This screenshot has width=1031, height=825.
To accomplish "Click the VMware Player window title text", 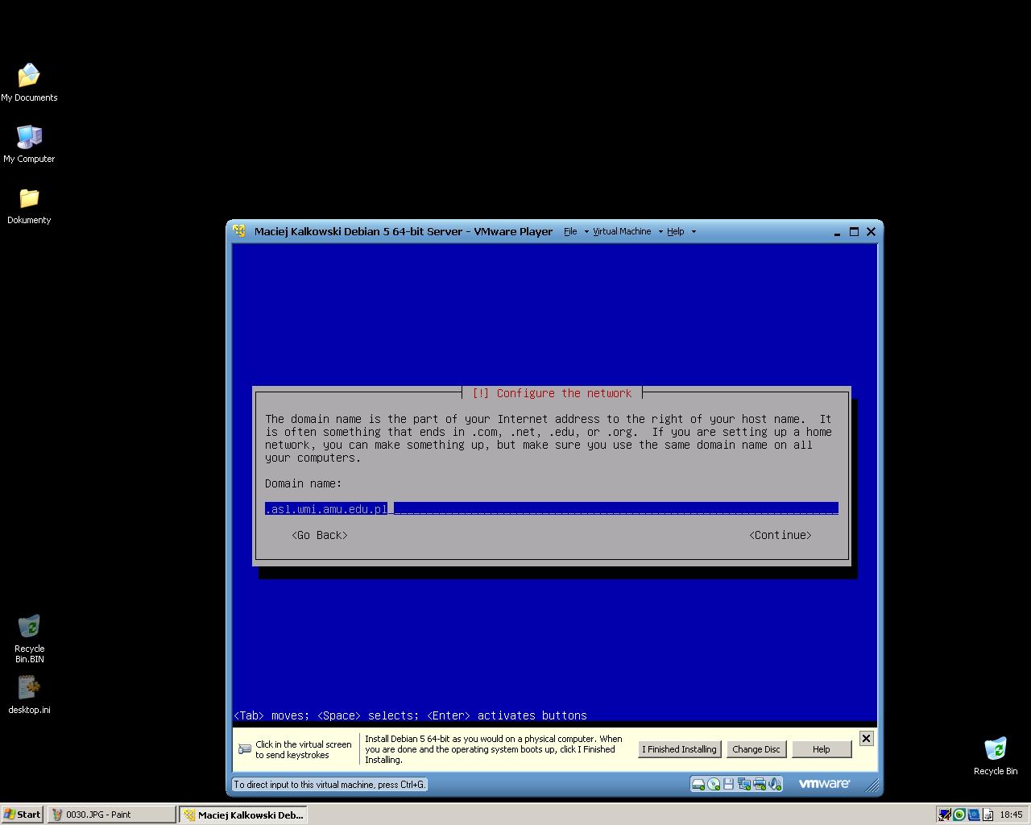I will pyautogui.click(x=404, y=231).
